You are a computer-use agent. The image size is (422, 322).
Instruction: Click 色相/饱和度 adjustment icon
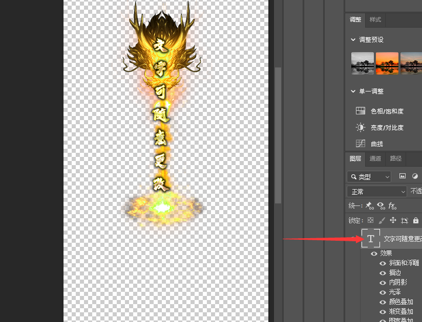[361, 111]
